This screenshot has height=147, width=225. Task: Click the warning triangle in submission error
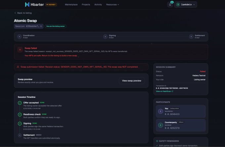(x=18, y=67)
